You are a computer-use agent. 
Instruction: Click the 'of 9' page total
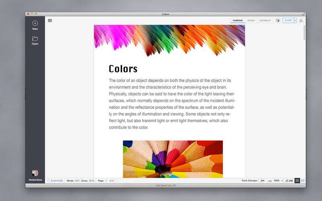coord(111,180)
